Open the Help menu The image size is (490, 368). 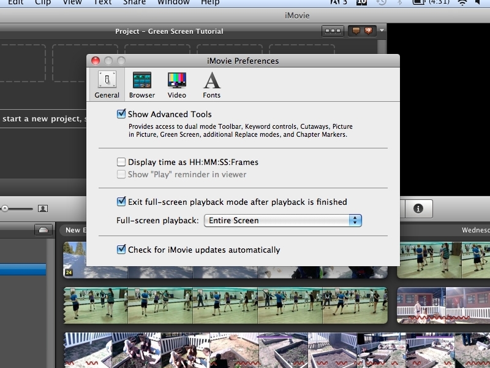[210, 2]
